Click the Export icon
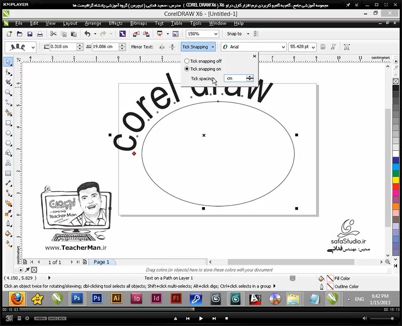This screenshot has width=402, height=326. [146, 34]
